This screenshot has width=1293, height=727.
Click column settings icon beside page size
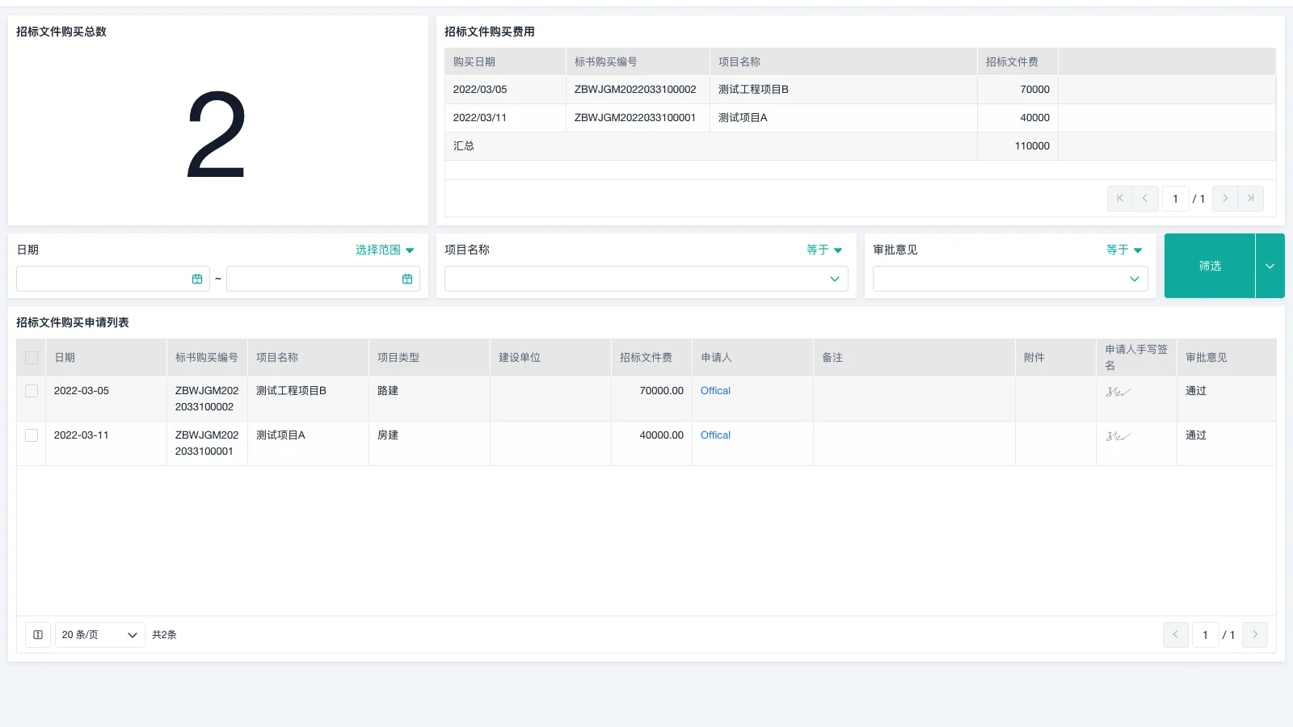(38, 635)
